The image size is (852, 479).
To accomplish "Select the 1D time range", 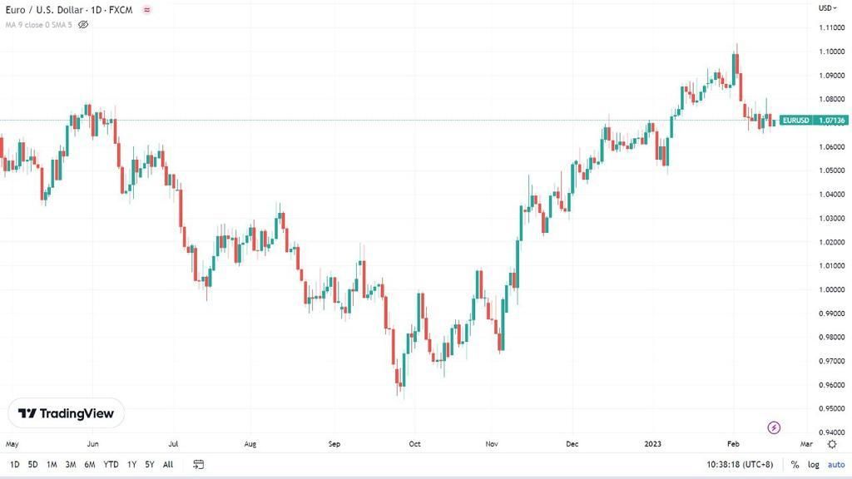I will point(15,464).
